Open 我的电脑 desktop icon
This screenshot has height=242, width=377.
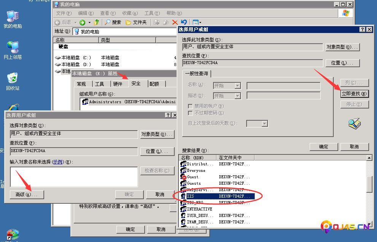click(13, 19)
